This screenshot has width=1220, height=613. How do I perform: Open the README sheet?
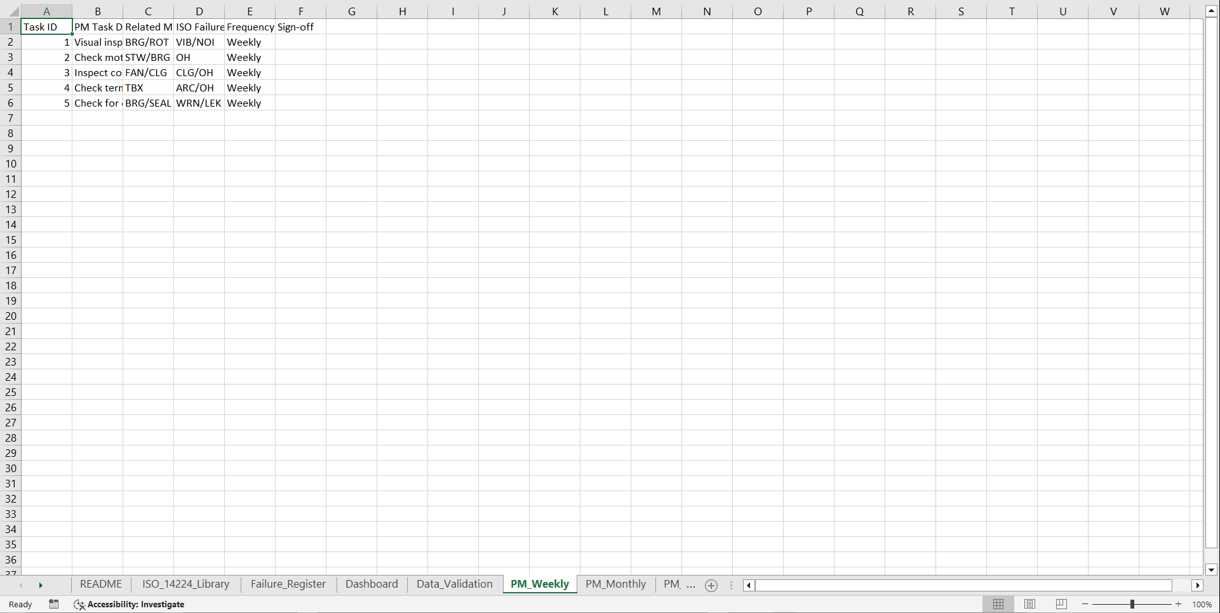pos(100,584)
